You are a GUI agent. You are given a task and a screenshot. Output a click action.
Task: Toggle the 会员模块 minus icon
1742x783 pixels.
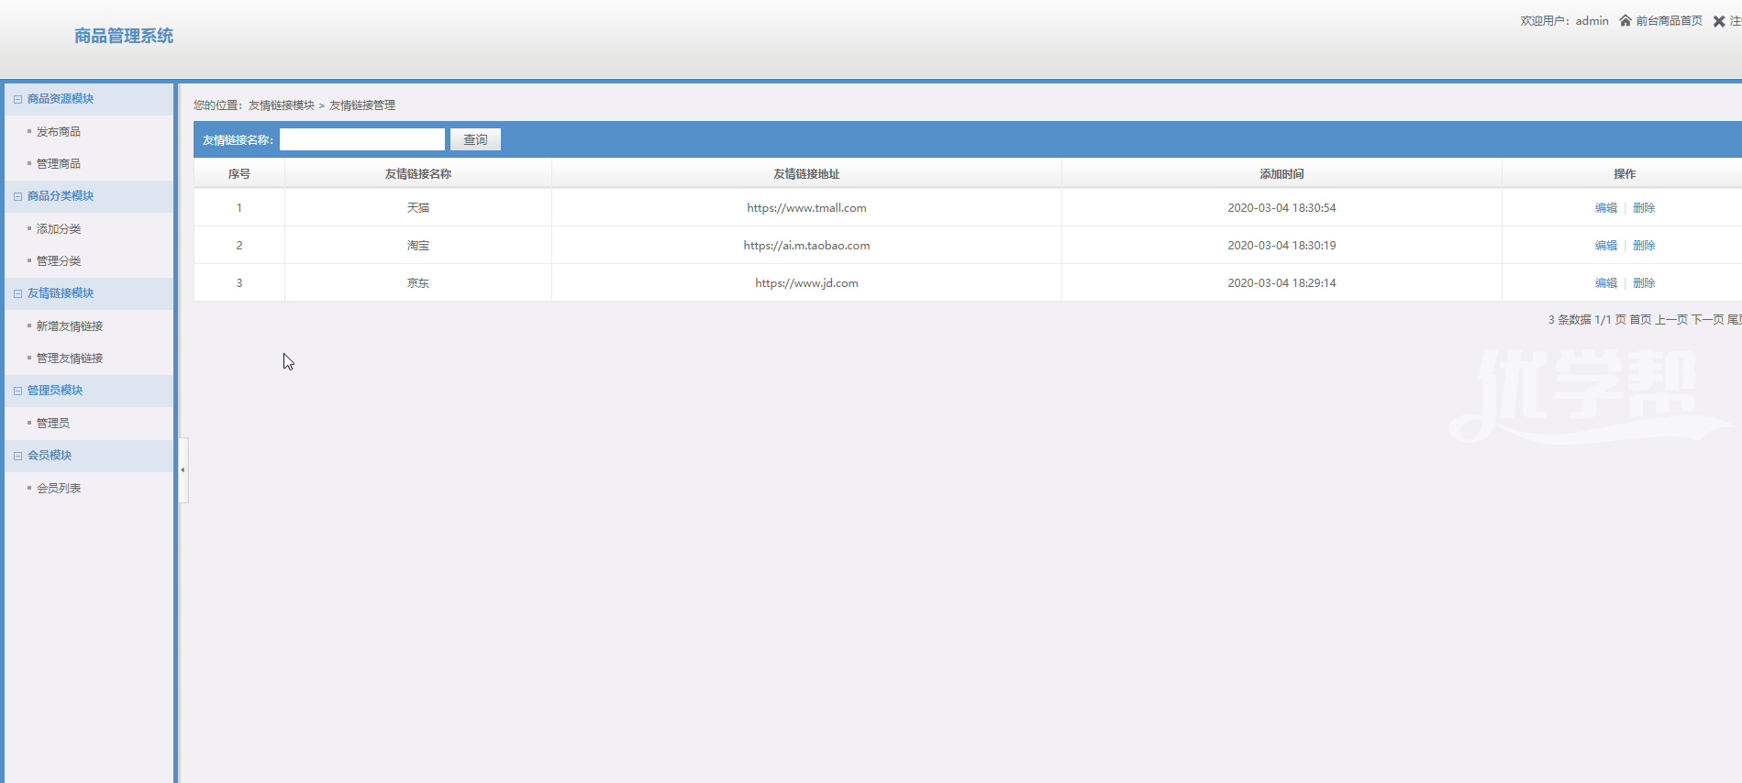[18, 456]
